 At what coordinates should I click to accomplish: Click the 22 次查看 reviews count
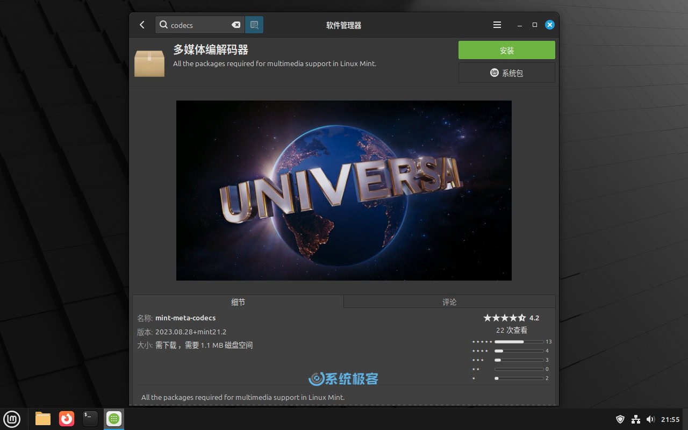pyautogui.click(x=512, y=330)
